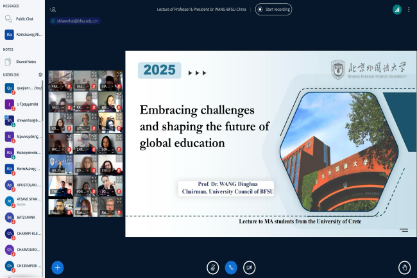Image resolution: width=417 pixels, height=278 pixels.
Task: Click the users list toggle icon
Action: 53,10
